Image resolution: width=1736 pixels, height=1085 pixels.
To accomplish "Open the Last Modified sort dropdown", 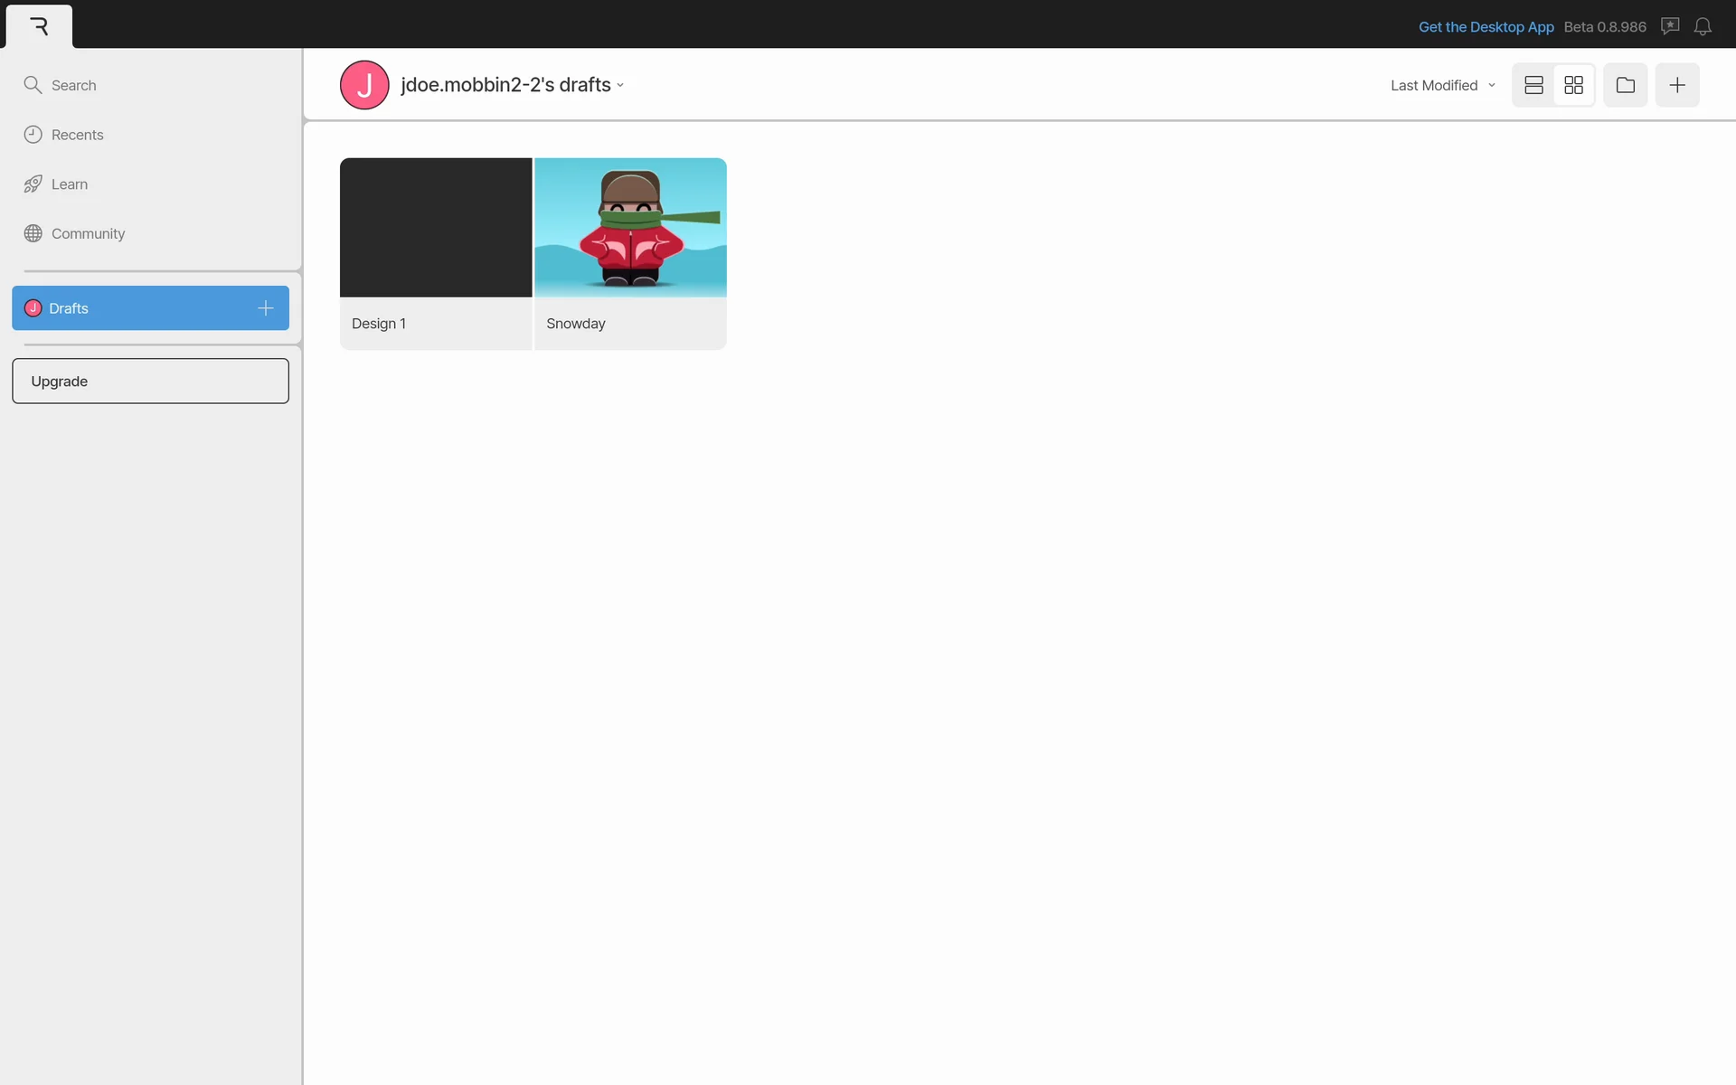I will click(1442, 85).
